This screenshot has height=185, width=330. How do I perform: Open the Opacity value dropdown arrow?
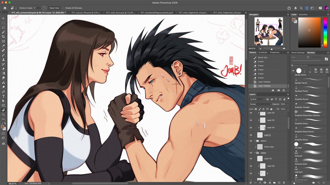(288, 104)
